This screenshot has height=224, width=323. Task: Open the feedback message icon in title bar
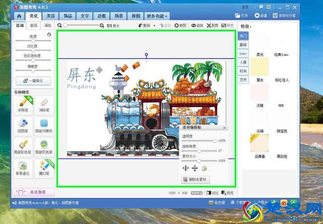click(x=261, y=7)
